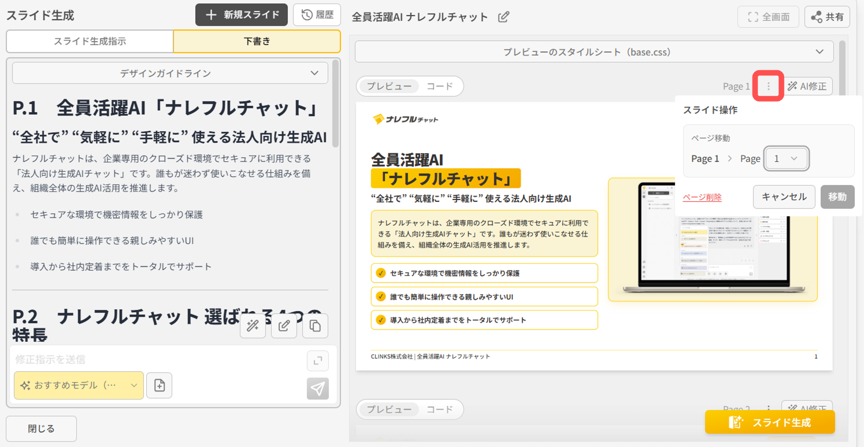This screenshot has width=864, height=447.
Task: Expand the プレビューのスタイルシート（base.css） section
Action: point(594,52)
